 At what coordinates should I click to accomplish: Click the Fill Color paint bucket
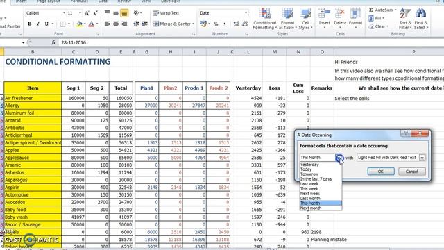point(79,24)
